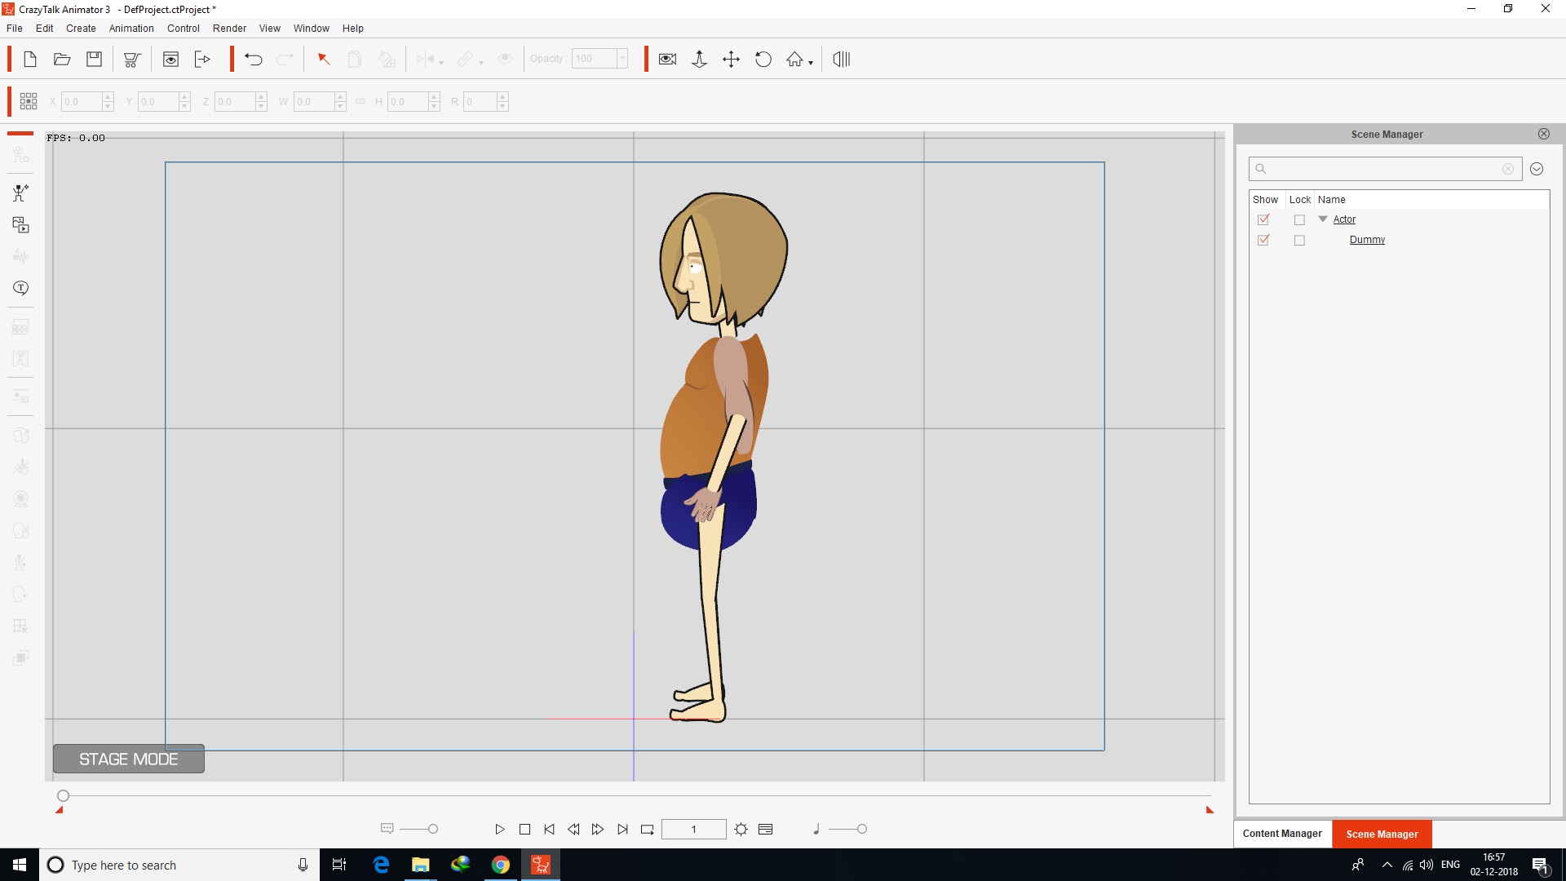Viewport: 1566px width, 881px height.
Task: Click the mini caption icon near the playback bar
Action: click(x=387, y=829)
